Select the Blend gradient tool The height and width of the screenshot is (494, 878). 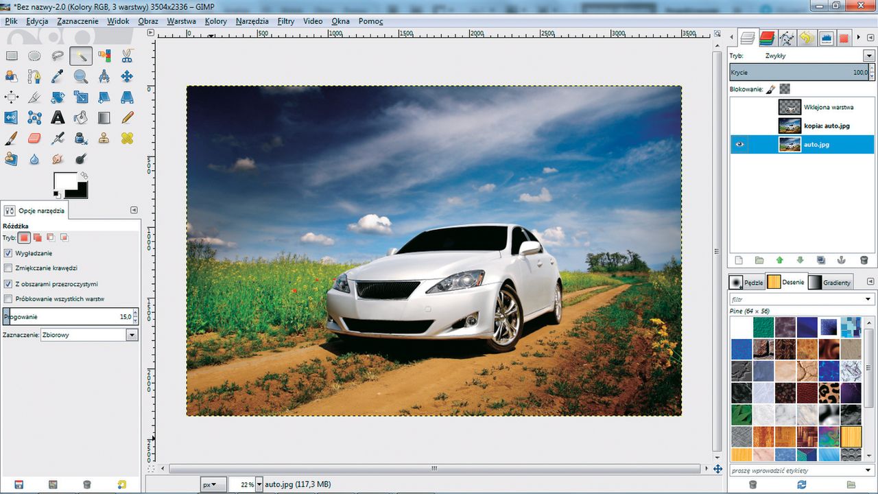click(104, 118)
